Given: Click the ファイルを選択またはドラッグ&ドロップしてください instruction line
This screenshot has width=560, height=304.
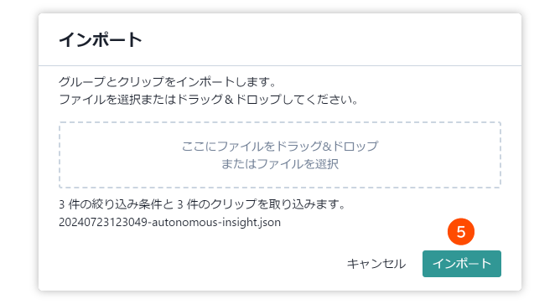Looking at the screenshot, I should [208, 99].
